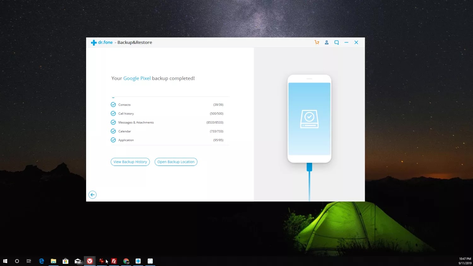The width and height of the screenshot is (473, 266).
Task: Click the (8533/8533) messages count
Action: (215, 122)
